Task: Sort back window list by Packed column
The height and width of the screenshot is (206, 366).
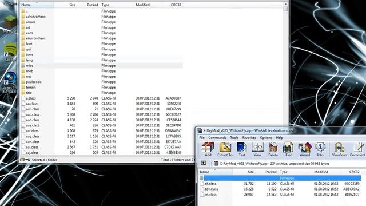Action: pos(88,5)
